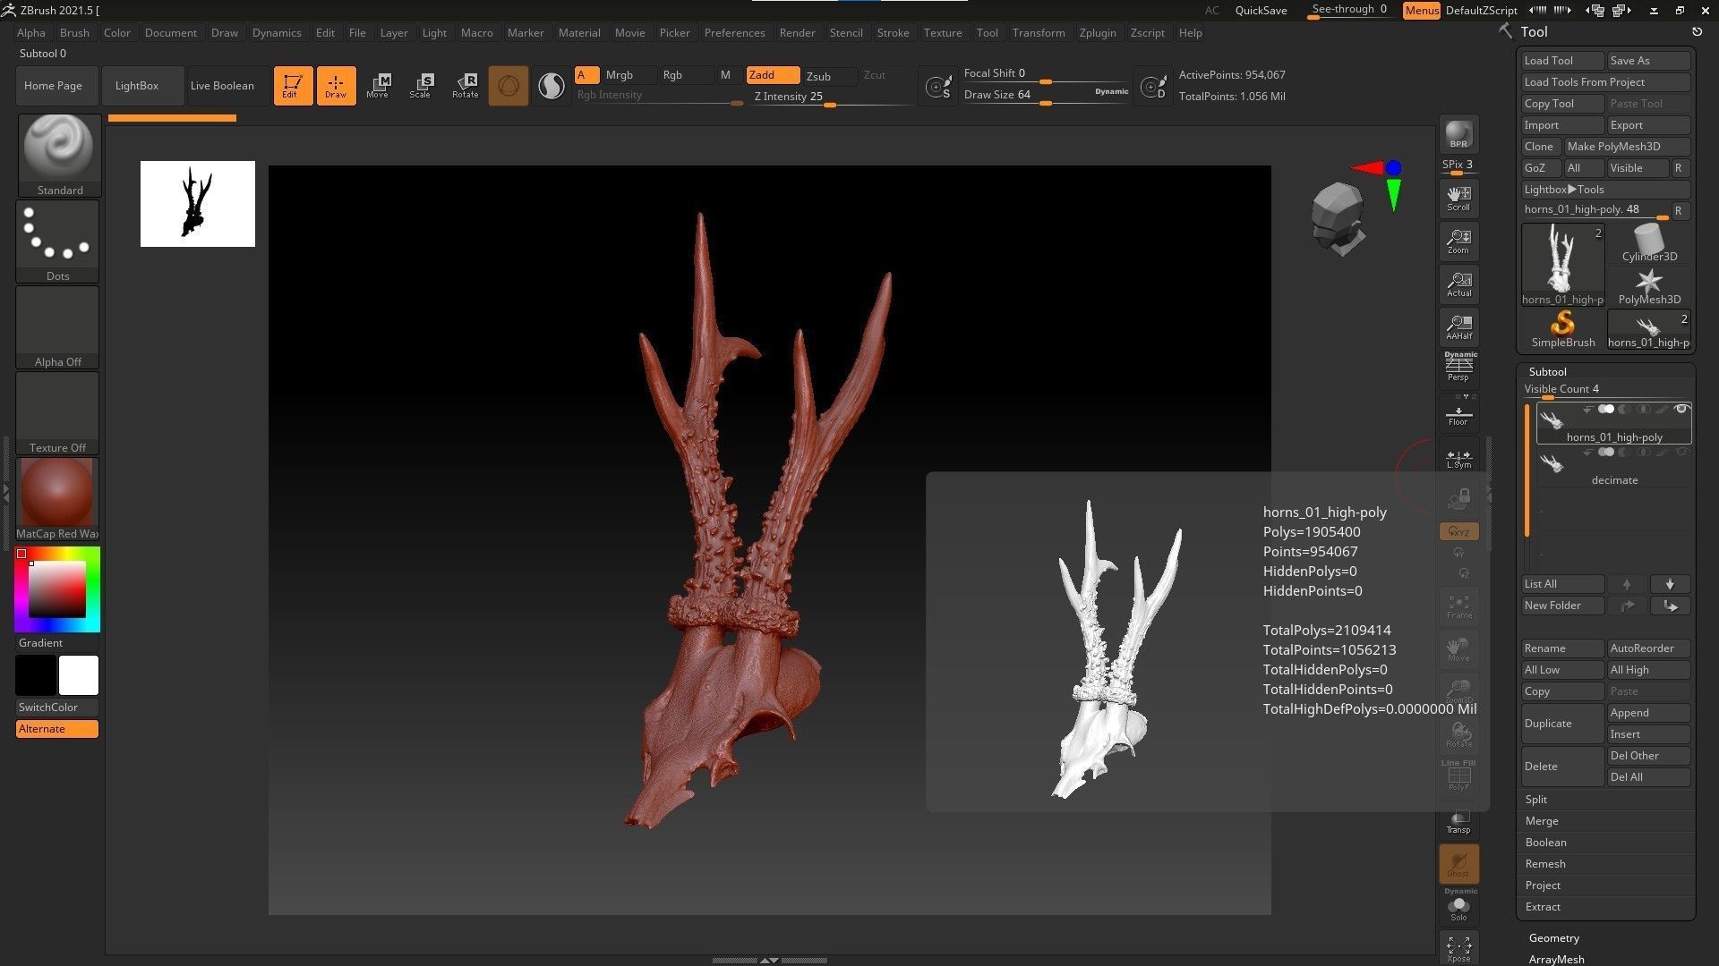The image size is (1719, 966).
Task: Open MatCap Red Wax material picker
Action: [x=58, y=499]
